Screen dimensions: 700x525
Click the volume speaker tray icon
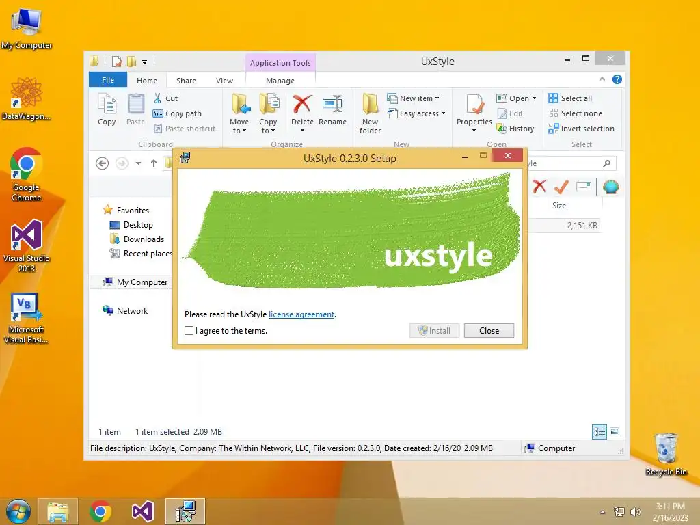point(636,511)
